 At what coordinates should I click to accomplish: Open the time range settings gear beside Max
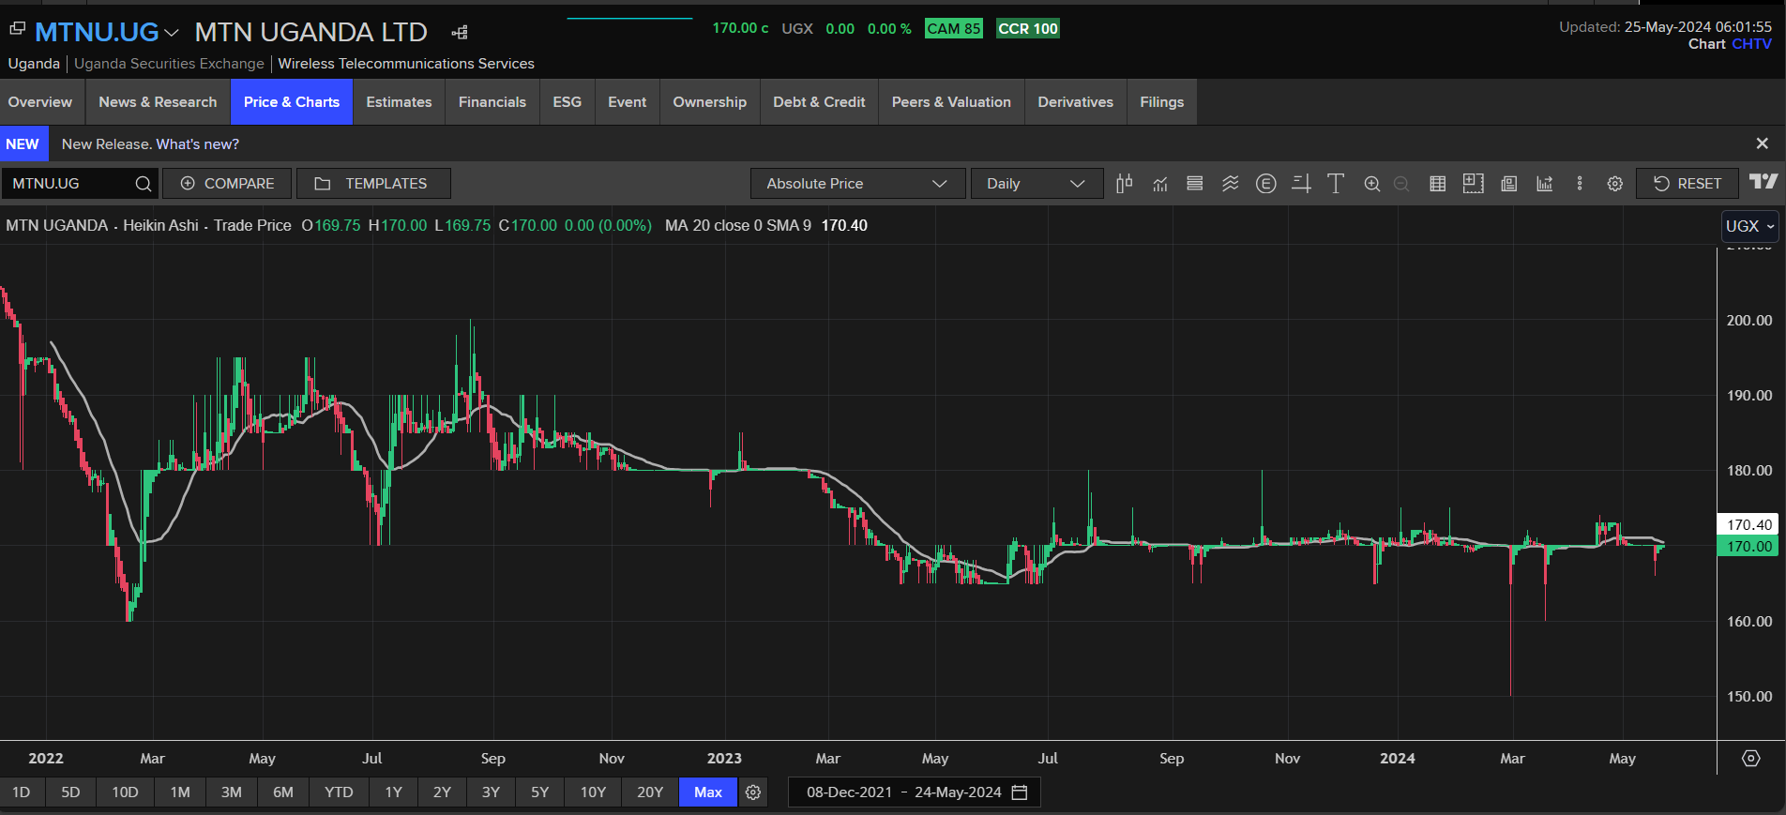click(753, 792)
